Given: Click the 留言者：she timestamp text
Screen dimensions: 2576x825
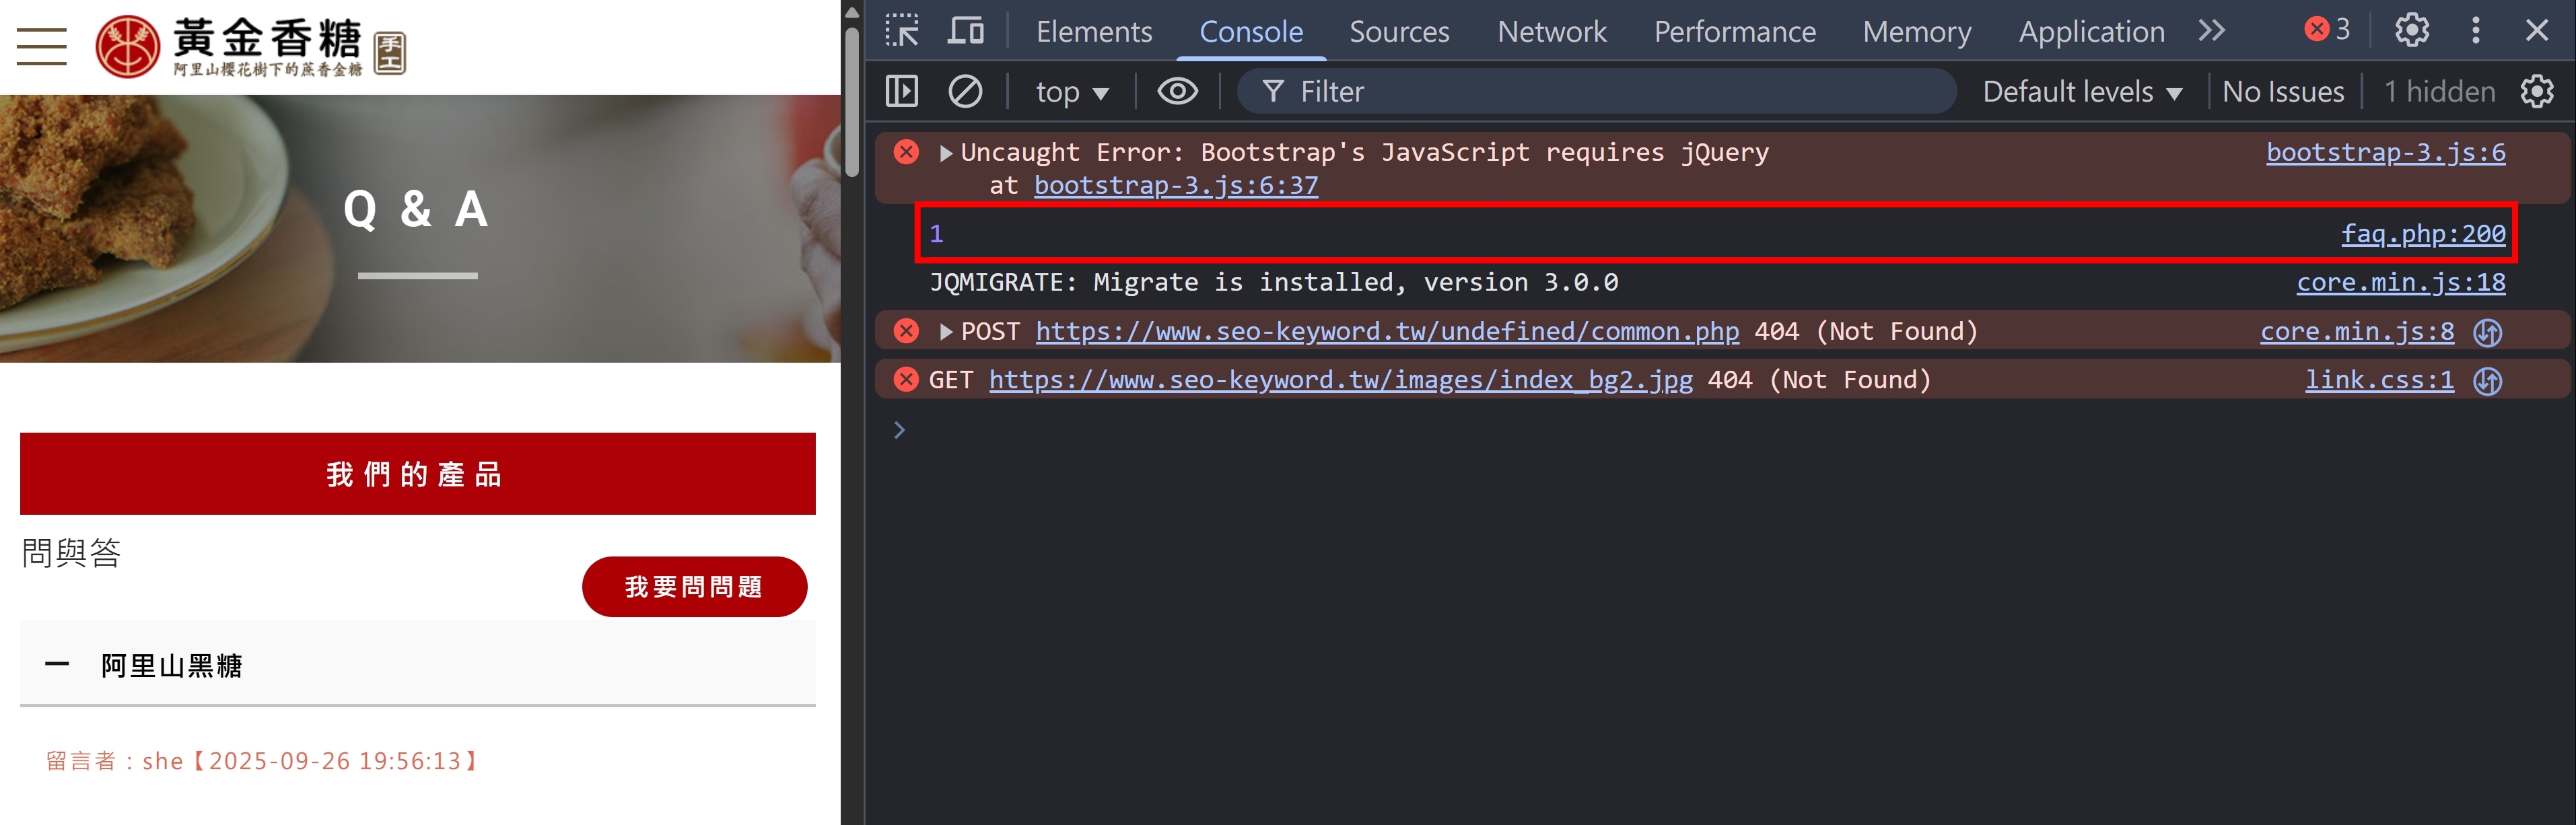Looking at the screenshot, I should (263, 761).
